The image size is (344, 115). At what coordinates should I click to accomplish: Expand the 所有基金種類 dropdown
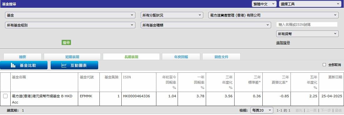206,25
